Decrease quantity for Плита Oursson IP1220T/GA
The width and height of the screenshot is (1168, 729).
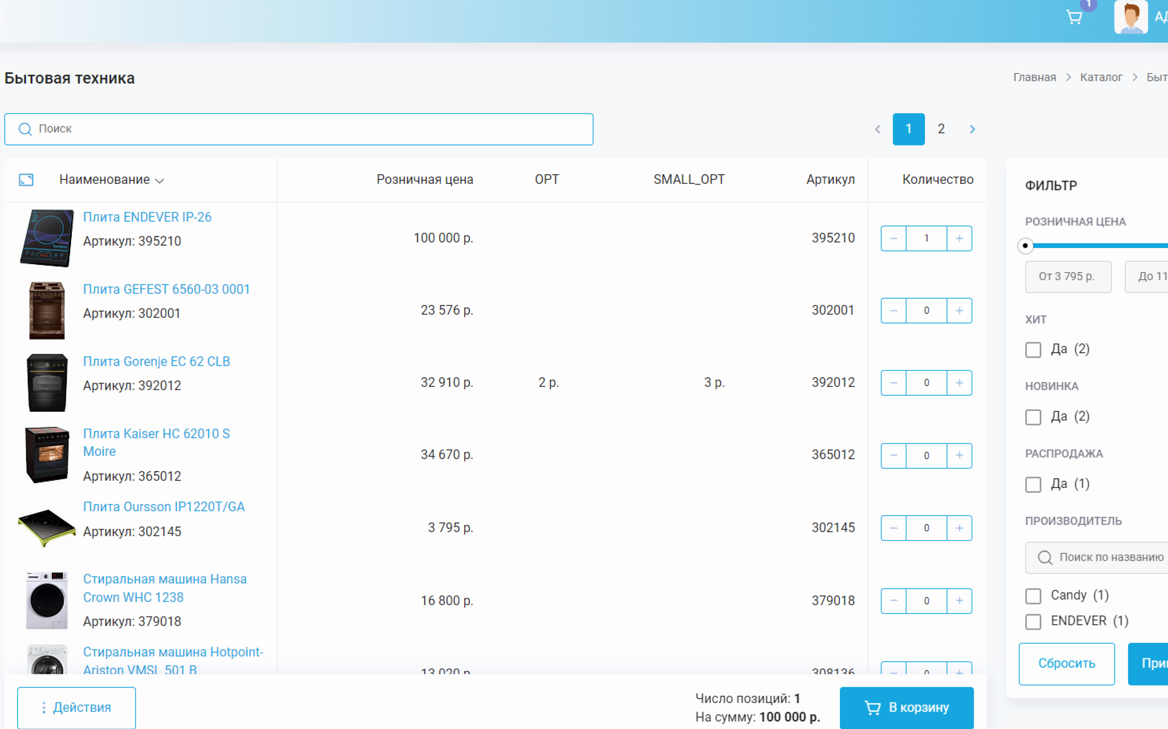[894, 528]
